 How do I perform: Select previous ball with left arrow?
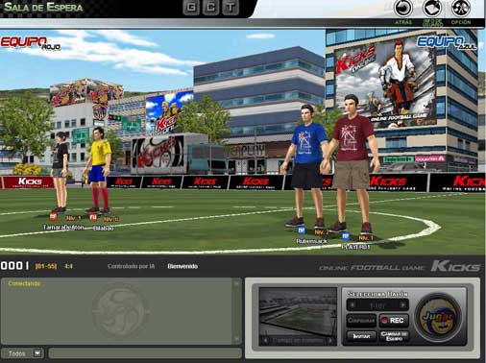point(352,305)
